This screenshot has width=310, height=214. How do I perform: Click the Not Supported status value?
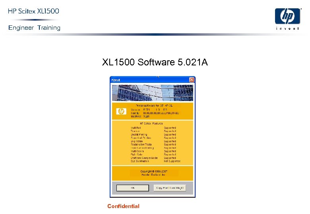pyautogui.click(x=172, y=161)
